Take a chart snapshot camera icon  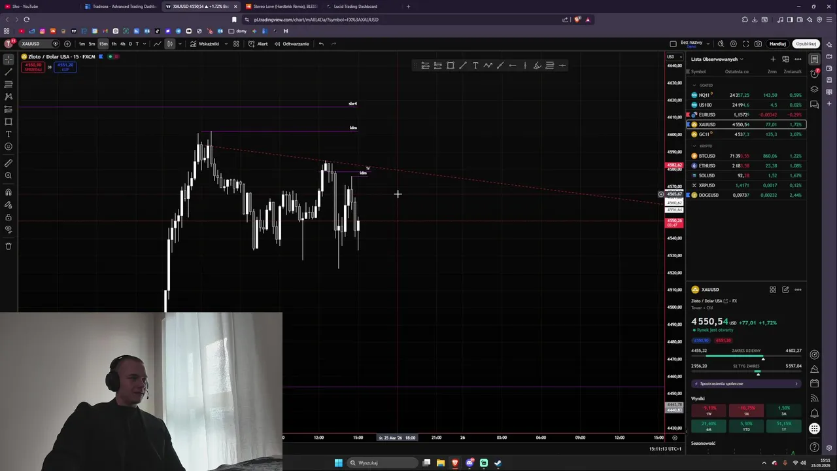tap(758, 44)
